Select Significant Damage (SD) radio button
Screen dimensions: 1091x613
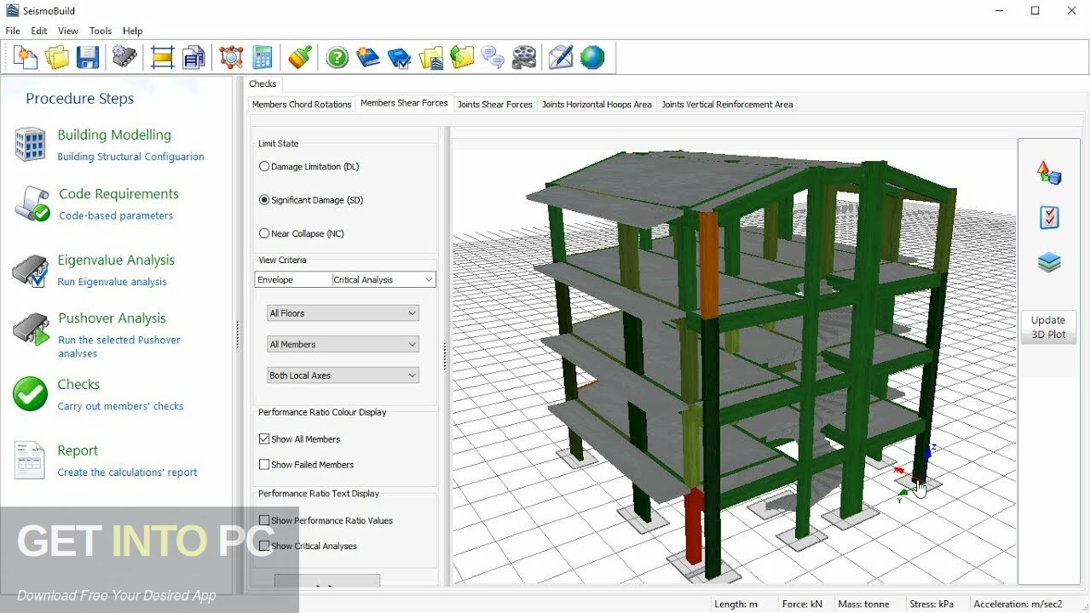tap(264, 200)
